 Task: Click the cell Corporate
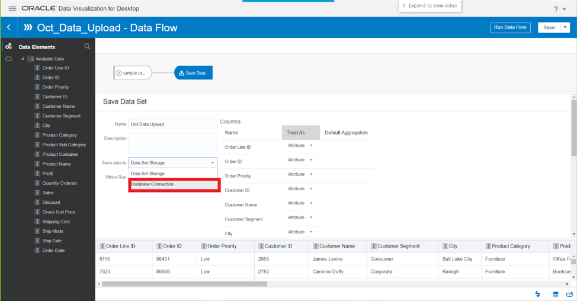(382, 271)
